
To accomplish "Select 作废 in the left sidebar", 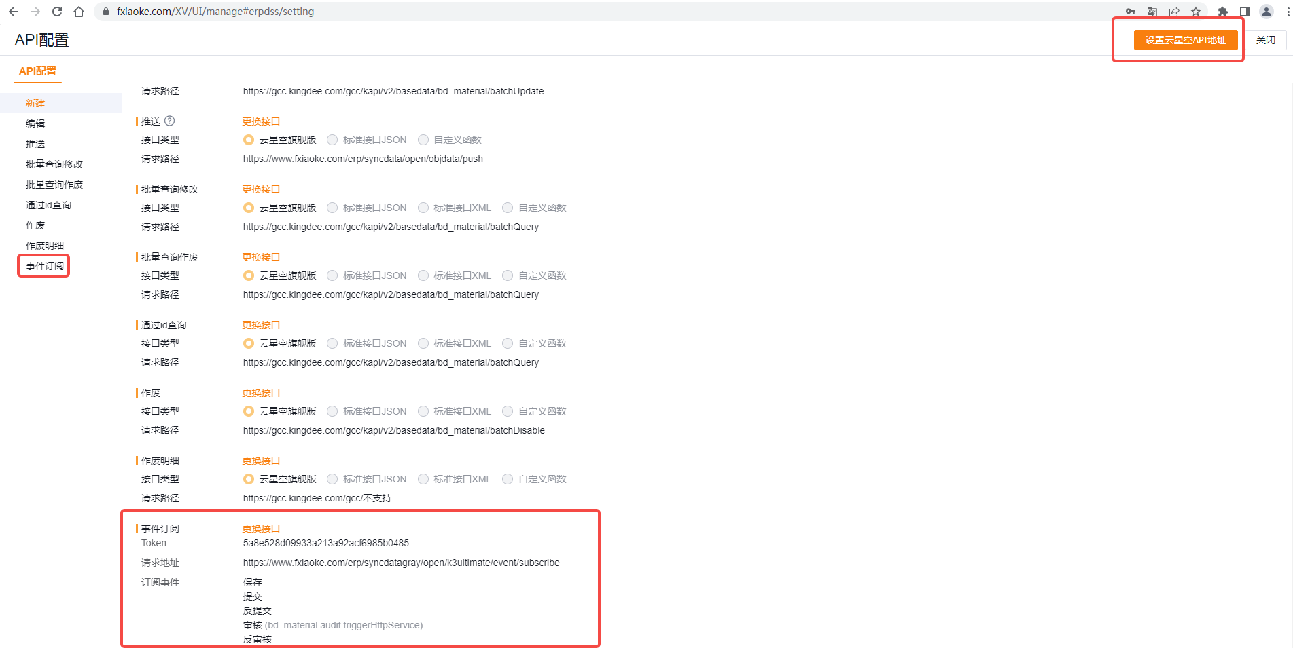I will 35,225.
